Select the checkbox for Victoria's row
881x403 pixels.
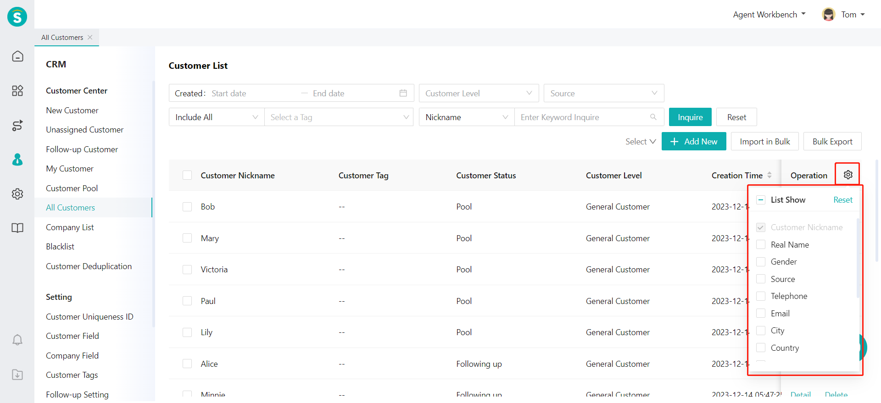coord(187,270)
